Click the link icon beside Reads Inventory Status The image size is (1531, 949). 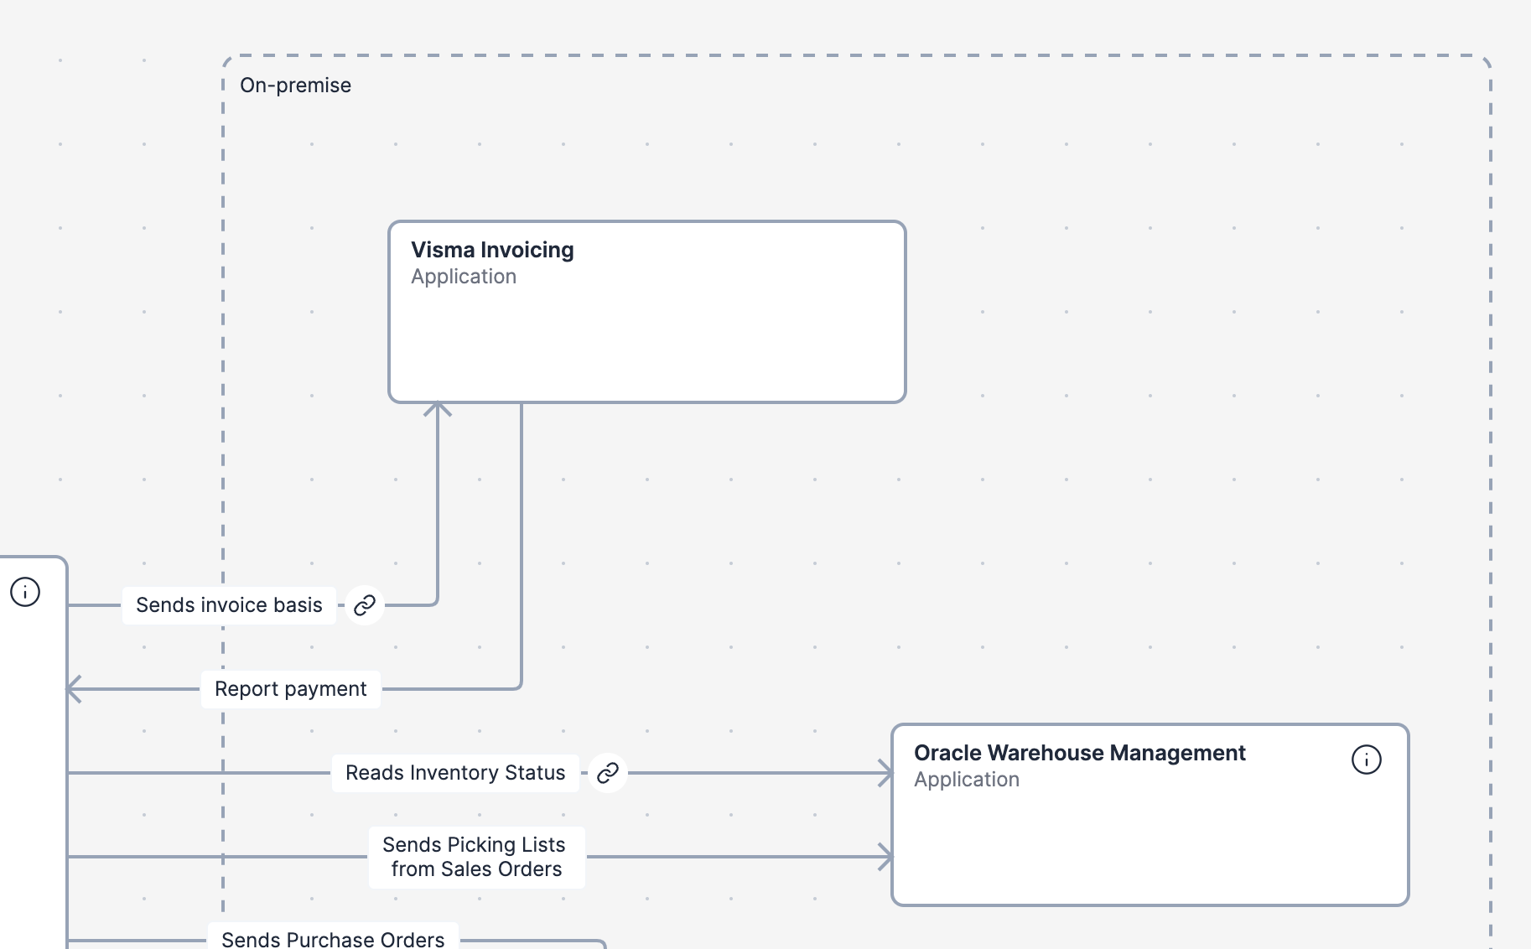click(609, 773)
